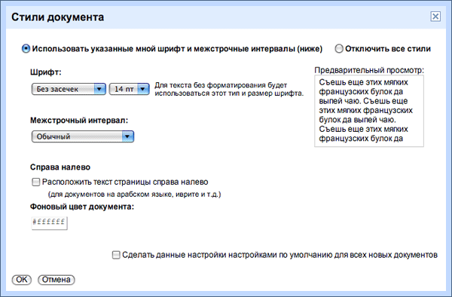Select 'Отключить все стили' radio button

pos(339,49)
